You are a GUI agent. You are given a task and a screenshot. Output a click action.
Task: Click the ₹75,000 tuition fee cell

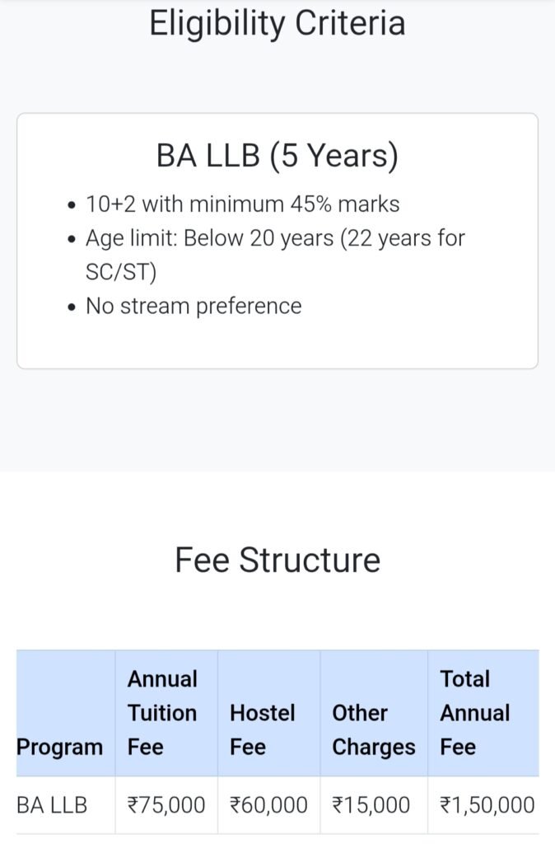pos(166,805)
